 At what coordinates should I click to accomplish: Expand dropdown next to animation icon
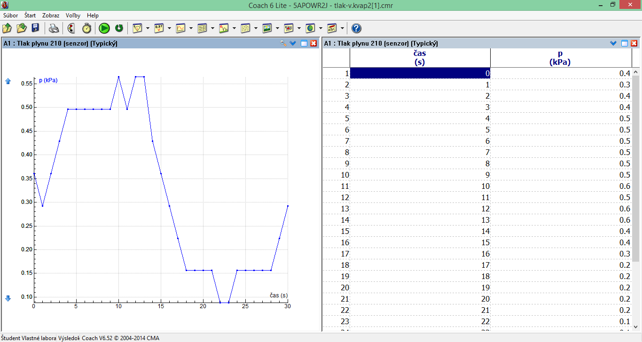[234, 28]
